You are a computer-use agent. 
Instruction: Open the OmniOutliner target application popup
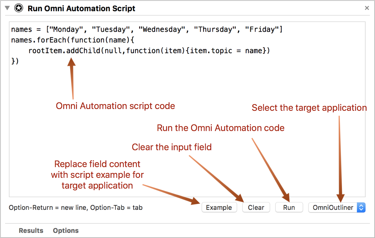333,208
